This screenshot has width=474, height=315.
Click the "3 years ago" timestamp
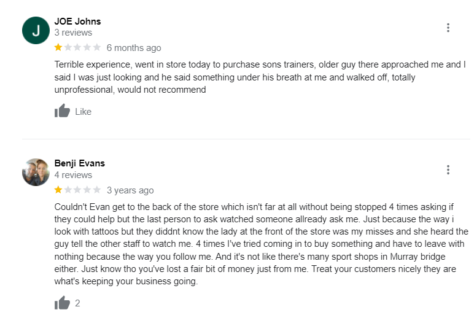(x=130, y=190)
